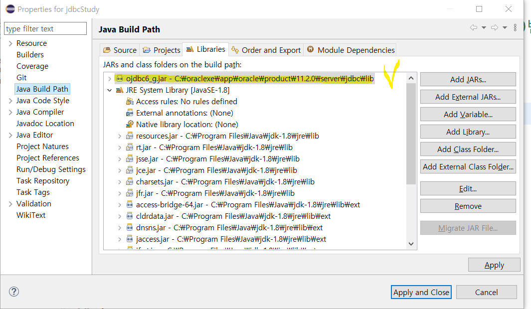The height and width of the screenshot is (309, 531).
Task: Select Coverage in the sidebar
Action: [x=32, y=66]
